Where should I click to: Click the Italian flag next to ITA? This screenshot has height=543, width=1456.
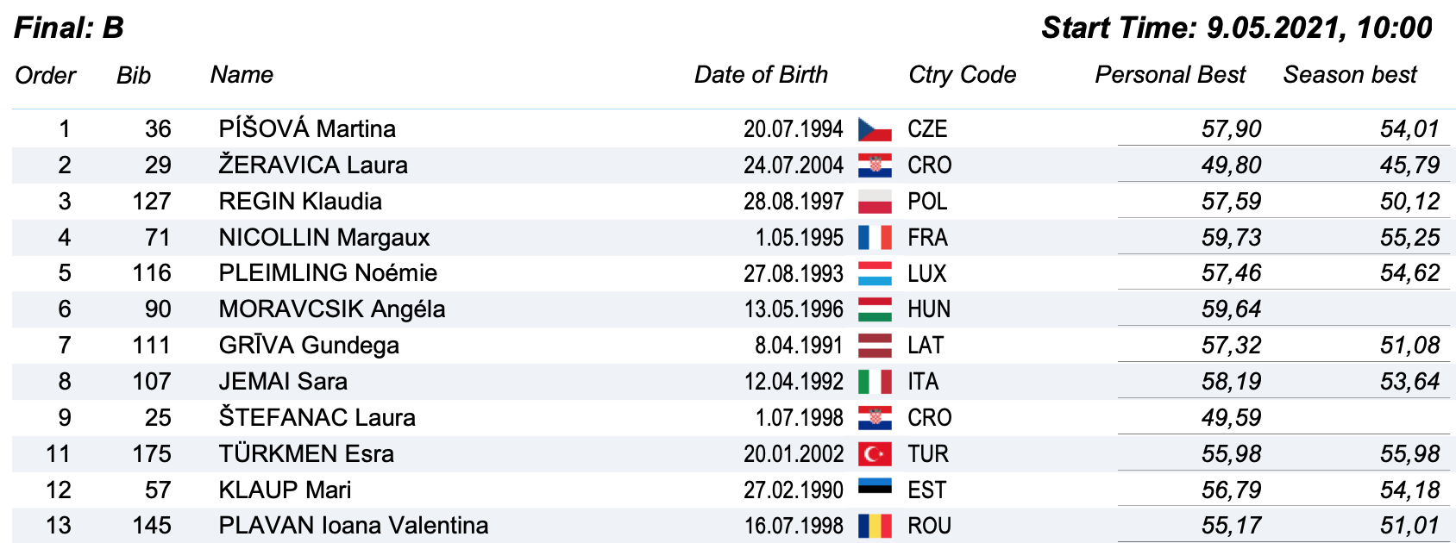click(x=875, y=382)
